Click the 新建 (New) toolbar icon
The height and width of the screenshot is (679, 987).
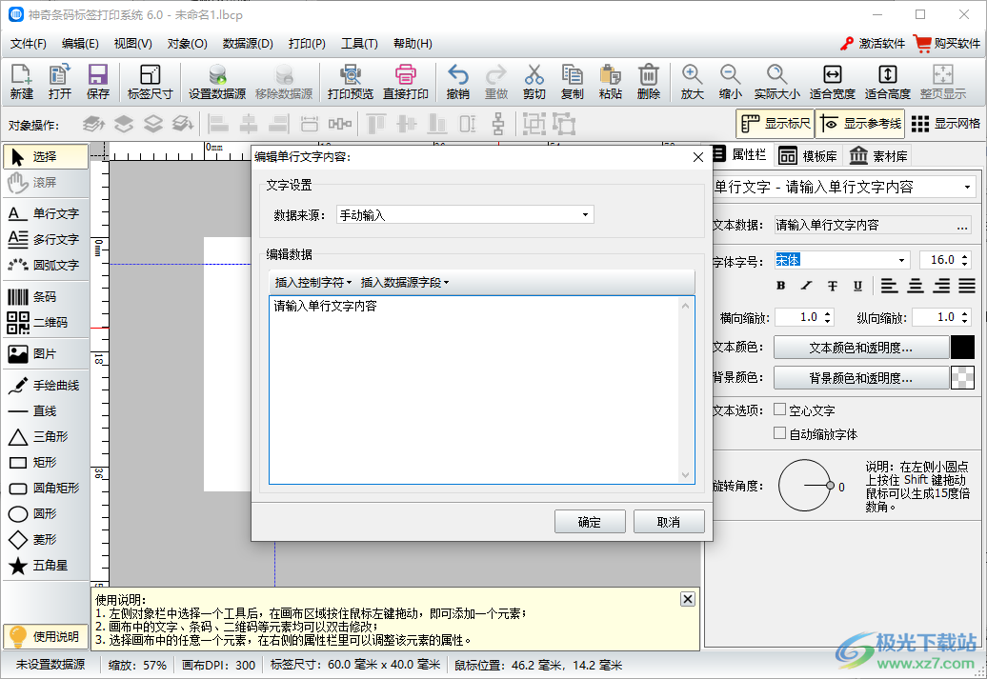point(21,82)
